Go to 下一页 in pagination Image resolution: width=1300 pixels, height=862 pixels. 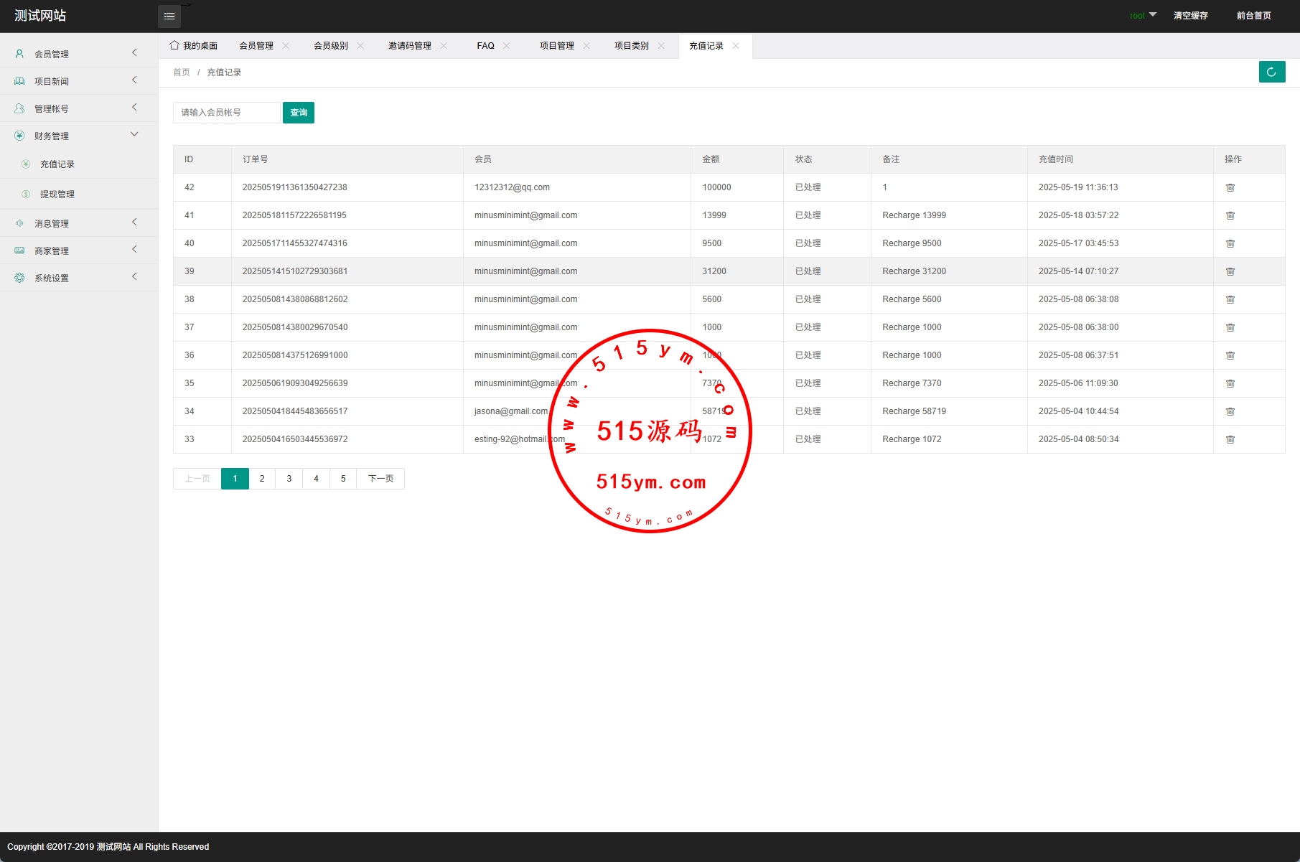(x=380, y=479)
